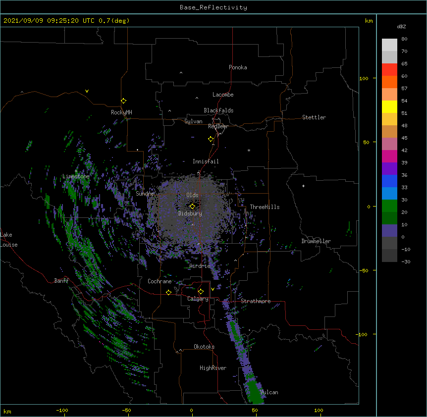This screenshot has height=417, width=427.
Task: Click the km unit label at bottom left
Action: tap(7, 412)
